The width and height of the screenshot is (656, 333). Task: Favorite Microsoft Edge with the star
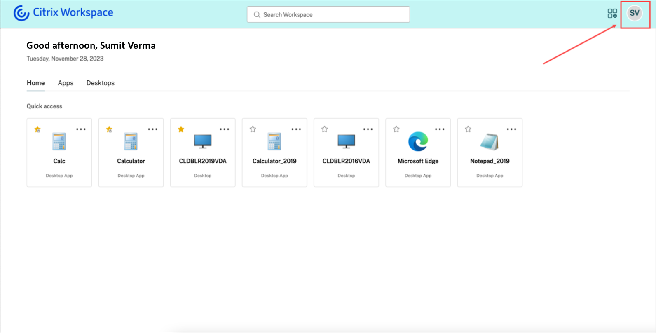coord(396,129)
